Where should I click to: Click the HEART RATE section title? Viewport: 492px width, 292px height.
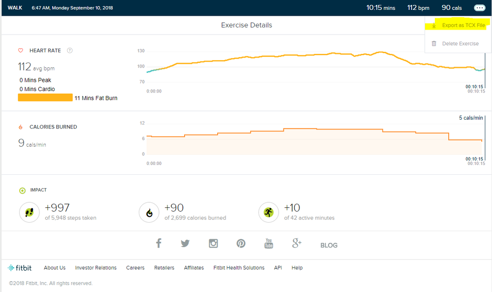pos(45,51)
